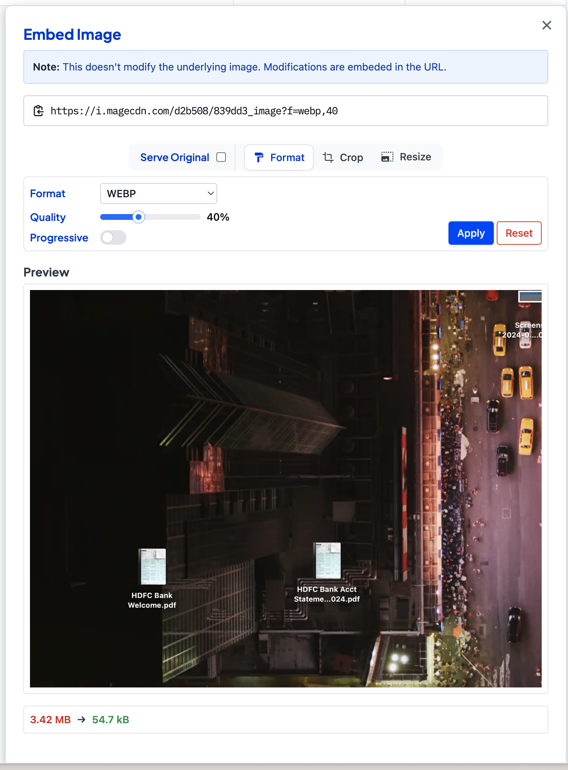Click the Resize image icon
Viewport: 568px width, 770px height.
click(x=387, y=157)
